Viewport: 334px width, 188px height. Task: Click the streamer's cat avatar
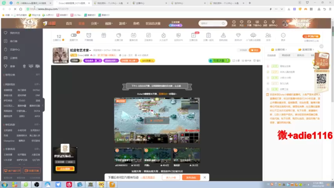coord(61,56)
